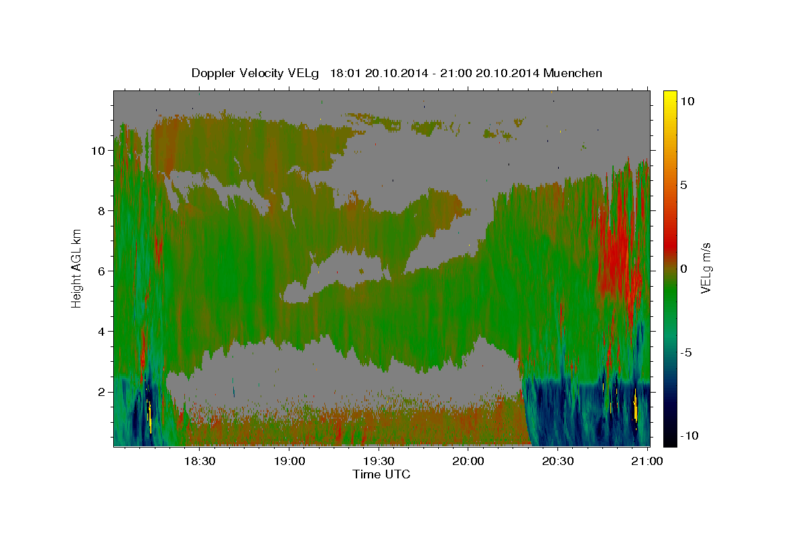Click the '18:30' time axis label
This screenshot has width=804, height=536.
coord(200,461)
